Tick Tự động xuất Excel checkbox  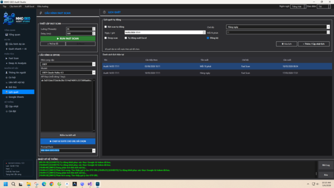pyautogui.click(x=126, y=38)
